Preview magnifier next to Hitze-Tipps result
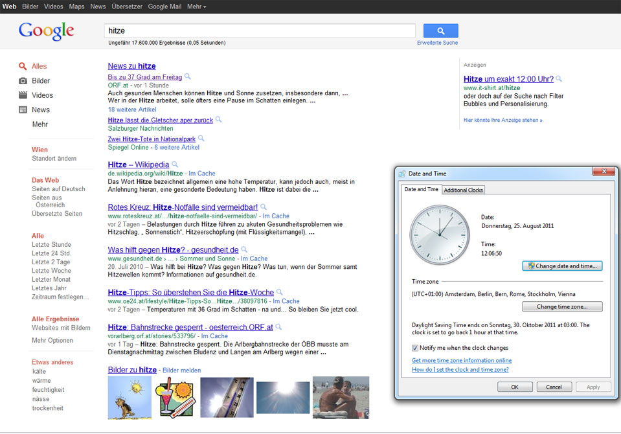Screen dimensions: 621x434 coord(279,292)
